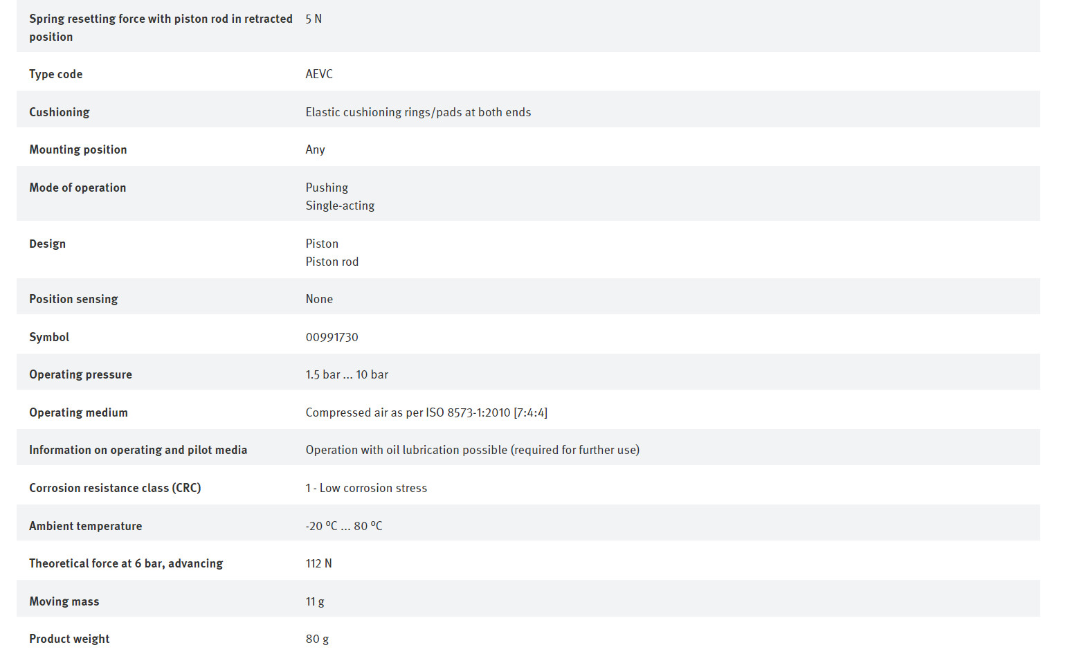Click the Piston rod design value
Image resolution: width=1070 pixels, height=654 pixels.
pos(332,262)
